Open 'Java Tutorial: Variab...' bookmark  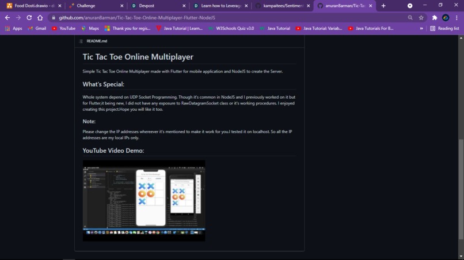(x=319, y=28)
